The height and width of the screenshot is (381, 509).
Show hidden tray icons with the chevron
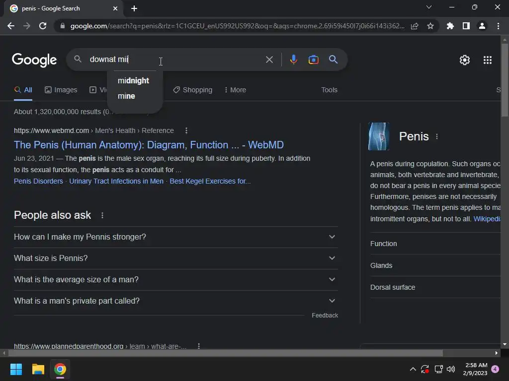[413, 369]
